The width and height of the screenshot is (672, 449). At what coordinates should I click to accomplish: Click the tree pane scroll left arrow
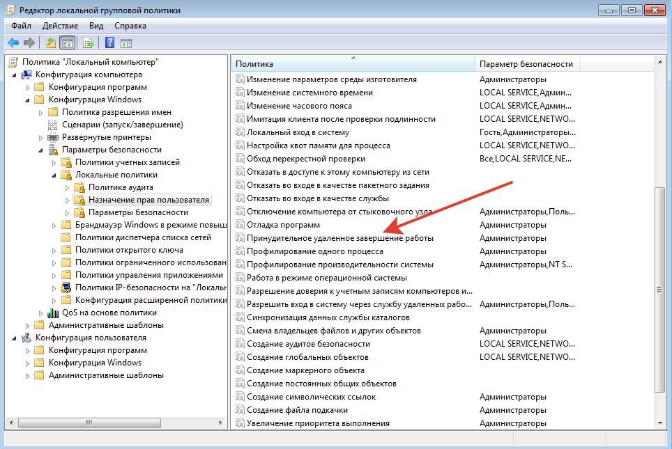point(11,423)
